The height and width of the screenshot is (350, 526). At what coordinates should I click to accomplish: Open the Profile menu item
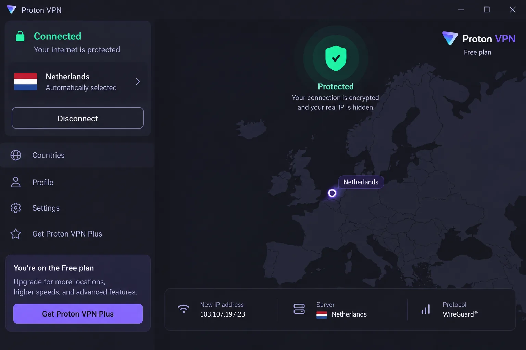pyautogui.click(x=77, y=182)
